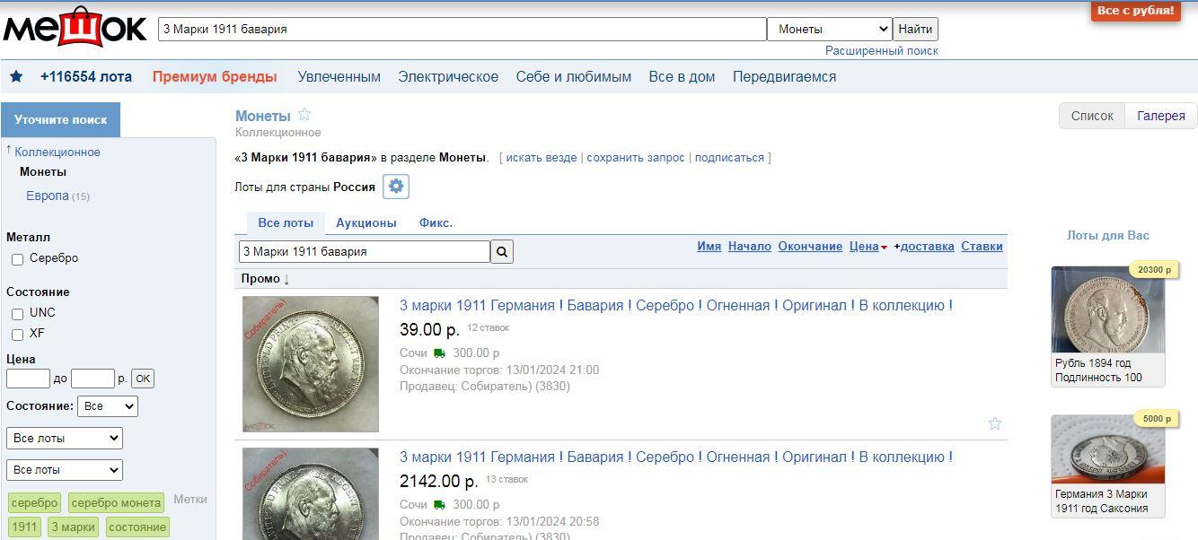
Task: Switch to Все лоты tab
Action: pyautogui.click(x=286, y=222)
